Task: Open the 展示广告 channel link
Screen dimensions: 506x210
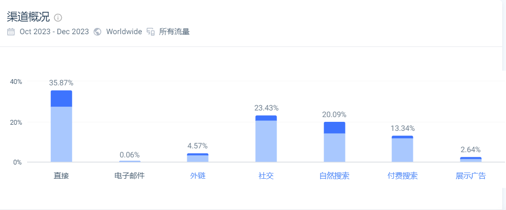Action: pos(470,176)
